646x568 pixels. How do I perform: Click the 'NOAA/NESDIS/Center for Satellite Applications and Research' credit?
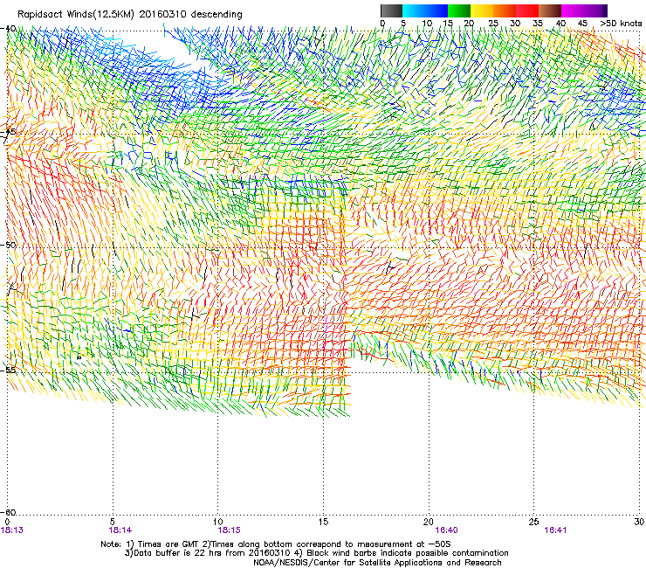(377, 563)
